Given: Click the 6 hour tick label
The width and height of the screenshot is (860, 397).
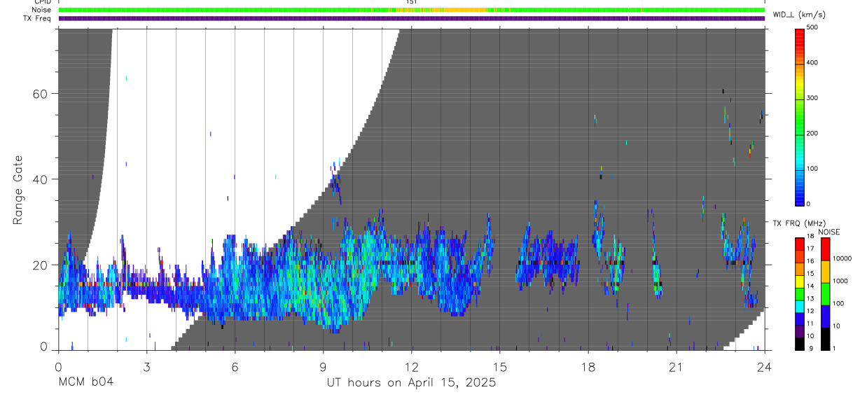Looking at the screenshot, I should [x=235, y=366].
